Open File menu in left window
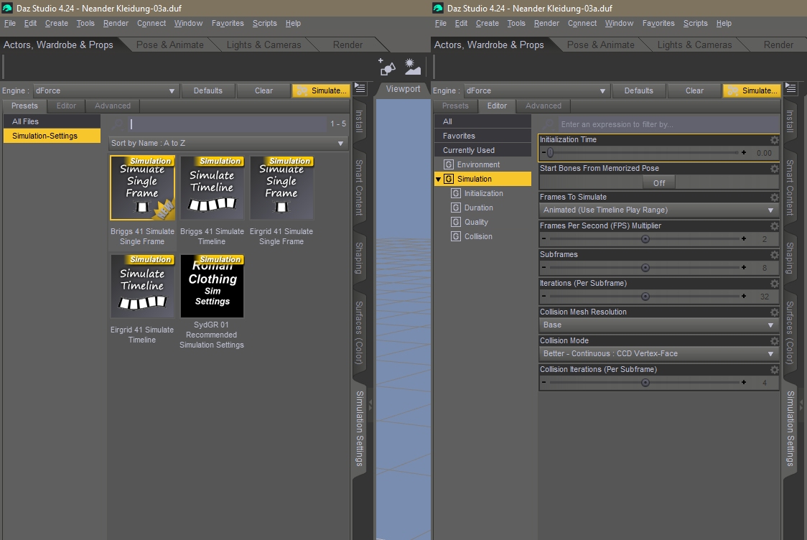 point(10,23)
